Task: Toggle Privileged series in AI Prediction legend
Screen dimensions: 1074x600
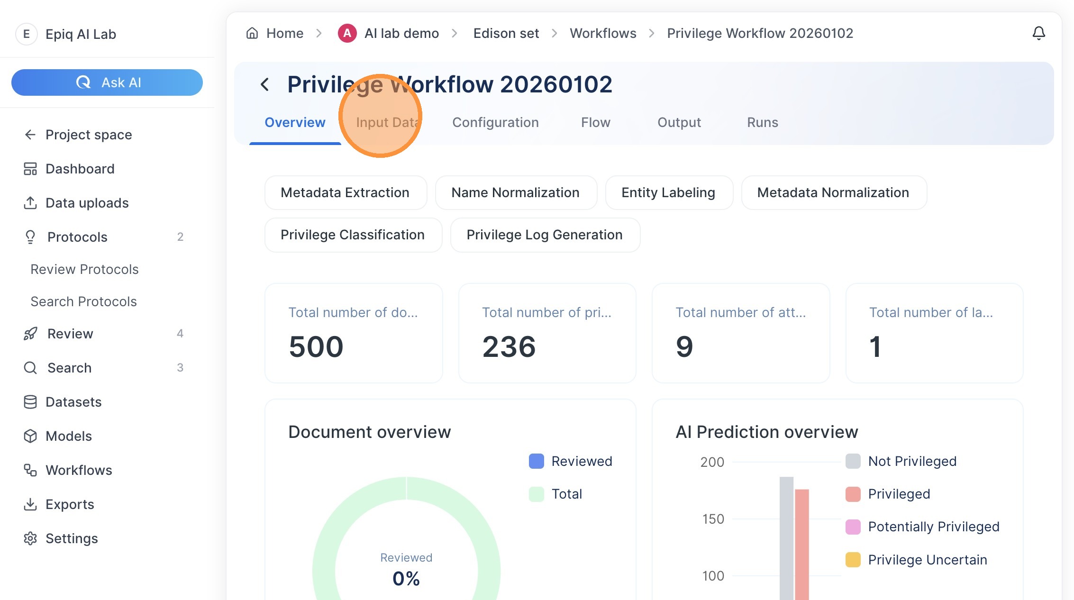Action: 888,494
